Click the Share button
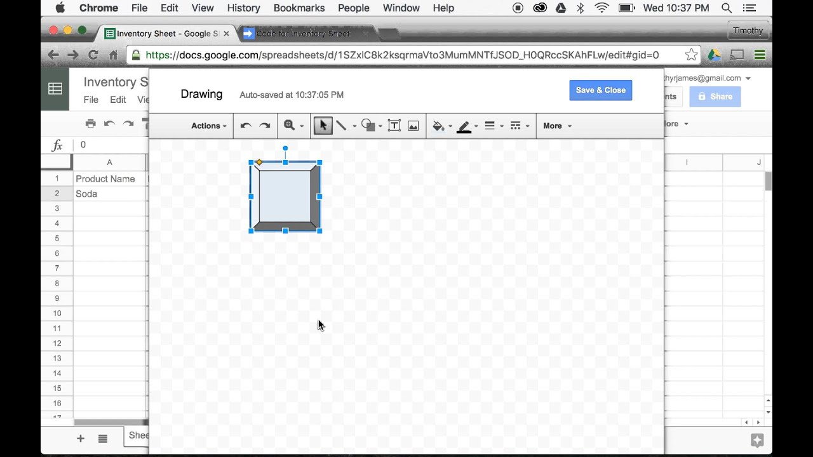The height and width of the screenshot is (457, 813). coord(715,96)
